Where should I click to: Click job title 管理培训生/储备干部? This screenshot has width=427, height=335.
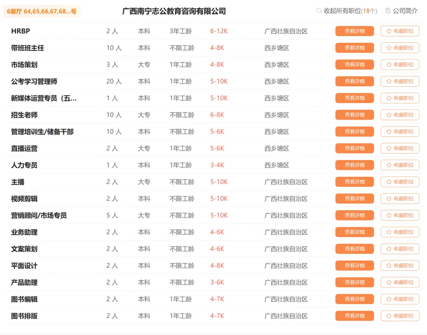point(42,132)
